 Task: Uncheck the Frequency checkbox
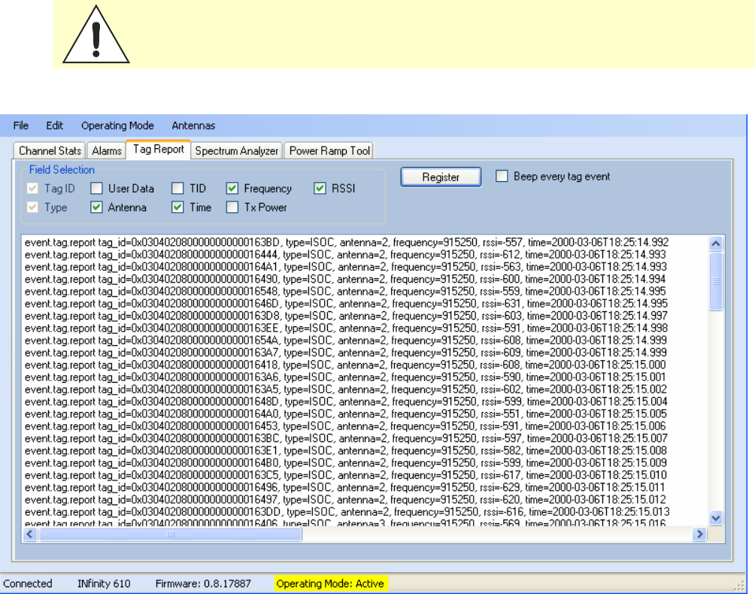(232, 188)
